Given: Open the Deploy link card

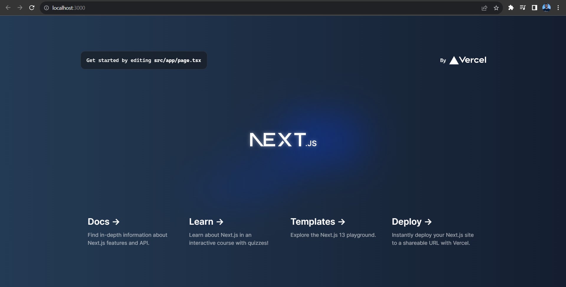Looking at the screenshot, I should click(411, 222).
